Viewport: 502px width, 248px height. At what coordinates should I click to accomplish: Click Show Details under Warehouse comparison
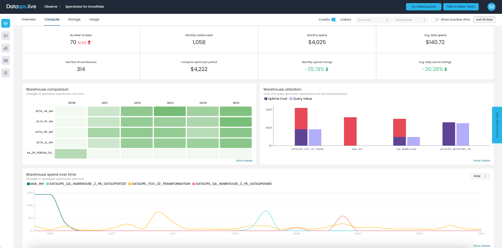coord(244,161)
